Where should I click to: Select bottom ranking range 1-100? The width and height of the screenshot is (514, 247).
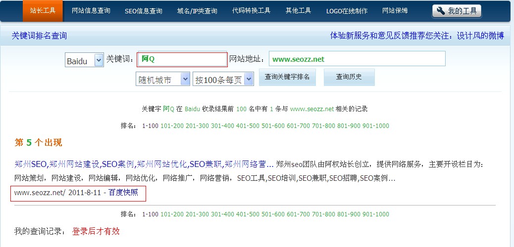pyautogui.click(x=150, y=214)
